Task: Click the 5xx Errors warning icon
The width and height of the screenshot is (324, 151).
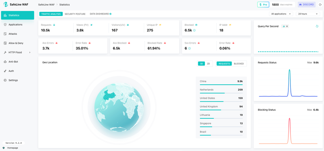Action: click(198, 43)
